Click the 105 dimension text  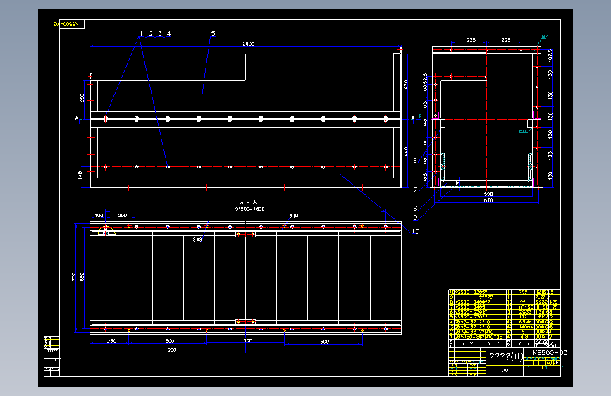(425, 177)
